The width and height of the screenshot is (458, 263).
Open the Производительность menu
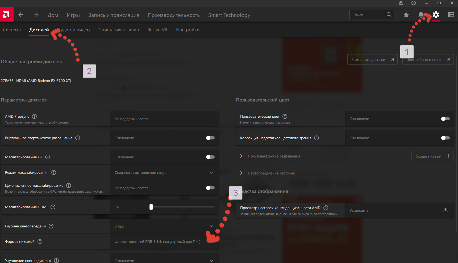pyautogui.click(x=174, y=15)
